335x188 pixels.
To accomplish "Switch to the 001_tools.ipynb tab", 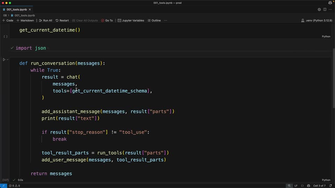I will coord(17,9).
